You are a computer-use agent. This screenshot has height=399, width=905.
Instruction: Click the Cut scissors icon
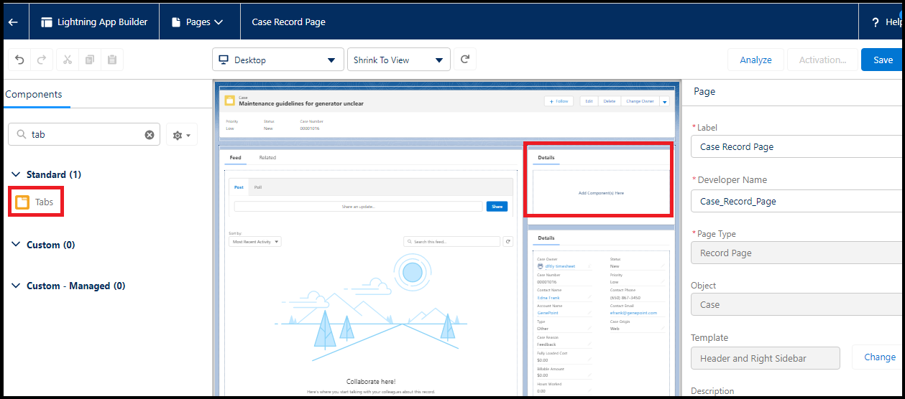pyautogui.click(x=68, y=60)
